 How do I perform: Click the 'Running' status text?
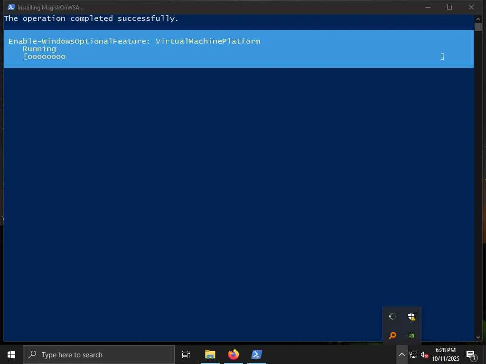click(x=39, y=49)
